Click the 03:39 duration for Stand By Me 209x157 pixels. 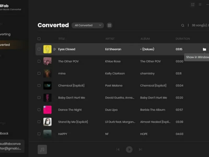pos(179,122)
